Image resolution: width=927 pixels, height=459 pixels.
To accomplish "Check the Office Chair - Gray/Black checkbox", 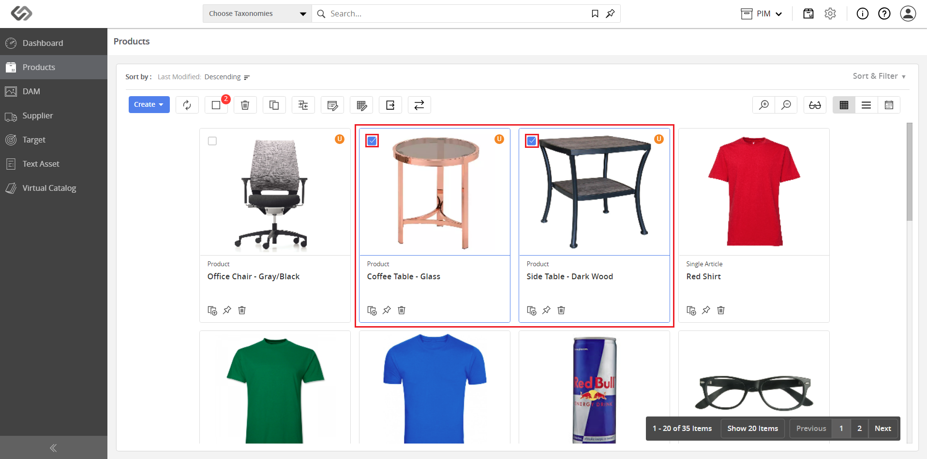I will coord(212,141).
